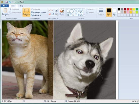139x104 pixels.
Task: Select the Color picker eyedropper tool
Action: [53, 14]
